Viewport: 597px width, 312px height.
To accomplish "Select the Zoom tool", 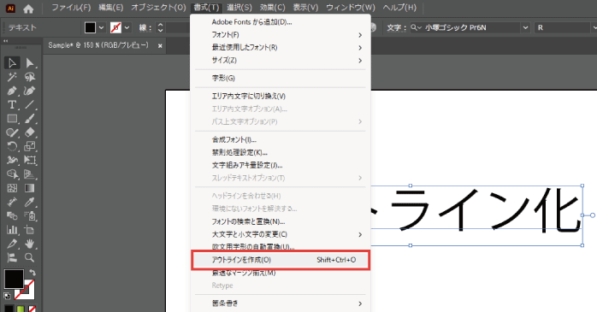I will (x=30, y=257).
